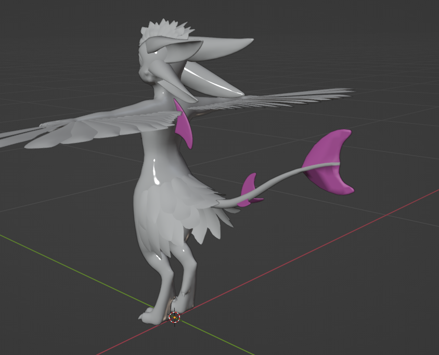Click the 3D cursor at the world origin
This screenshot has width=439, height=355.
[x=174, y=318]
